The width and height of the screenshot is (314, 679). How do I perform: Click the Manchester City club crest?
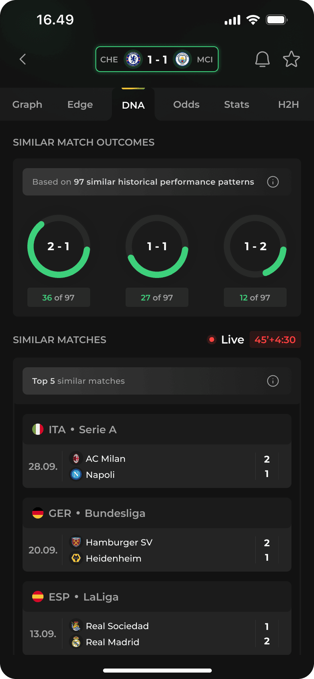point(182,59)
